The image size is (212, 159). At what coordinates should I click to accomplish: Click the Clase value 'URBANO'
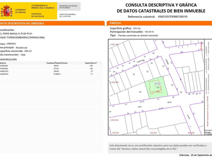11,44
